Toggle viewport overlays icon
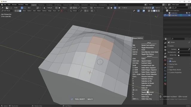This screenshot has width=191, height=107. coord(144,11)
